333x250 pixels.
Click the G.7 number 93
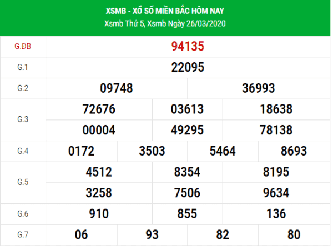[x=152, y=234]
